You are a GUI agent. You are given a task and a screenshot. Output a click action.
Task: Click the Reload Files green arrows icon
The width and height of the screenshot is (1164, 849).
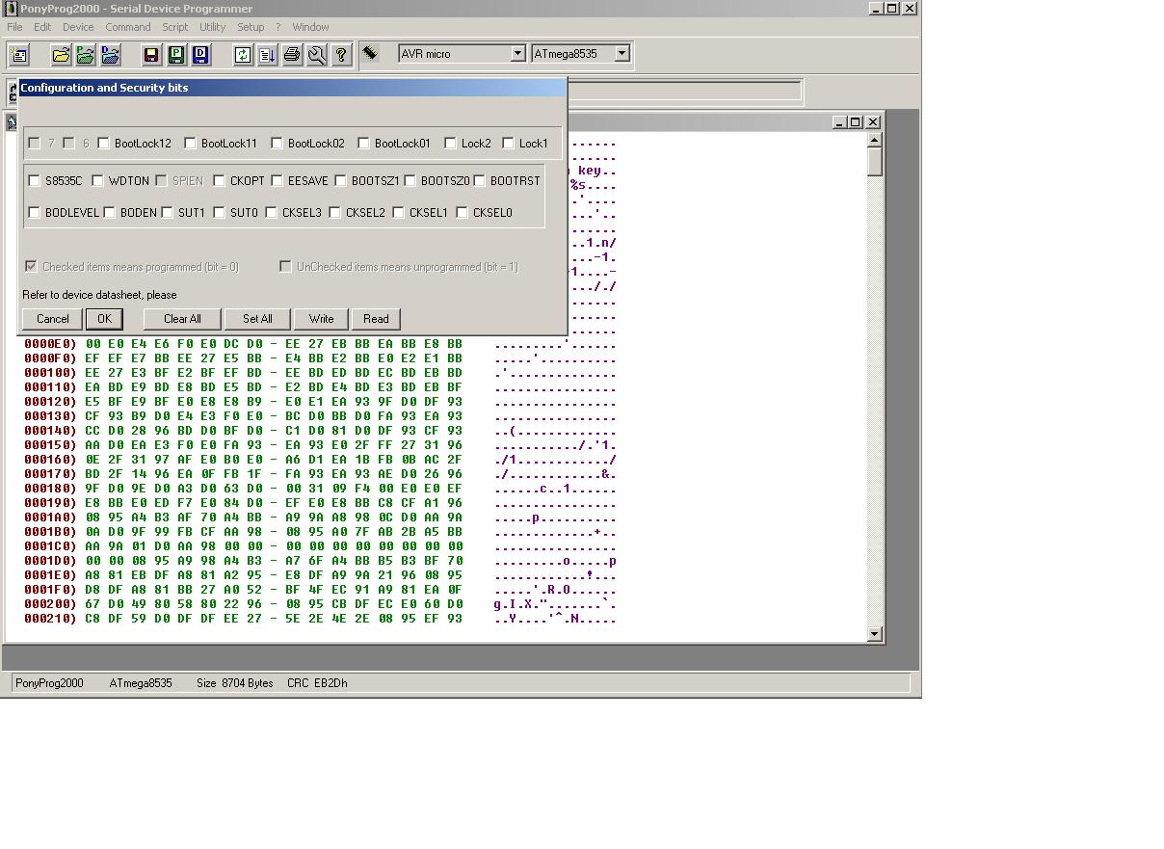click(243, 55)
